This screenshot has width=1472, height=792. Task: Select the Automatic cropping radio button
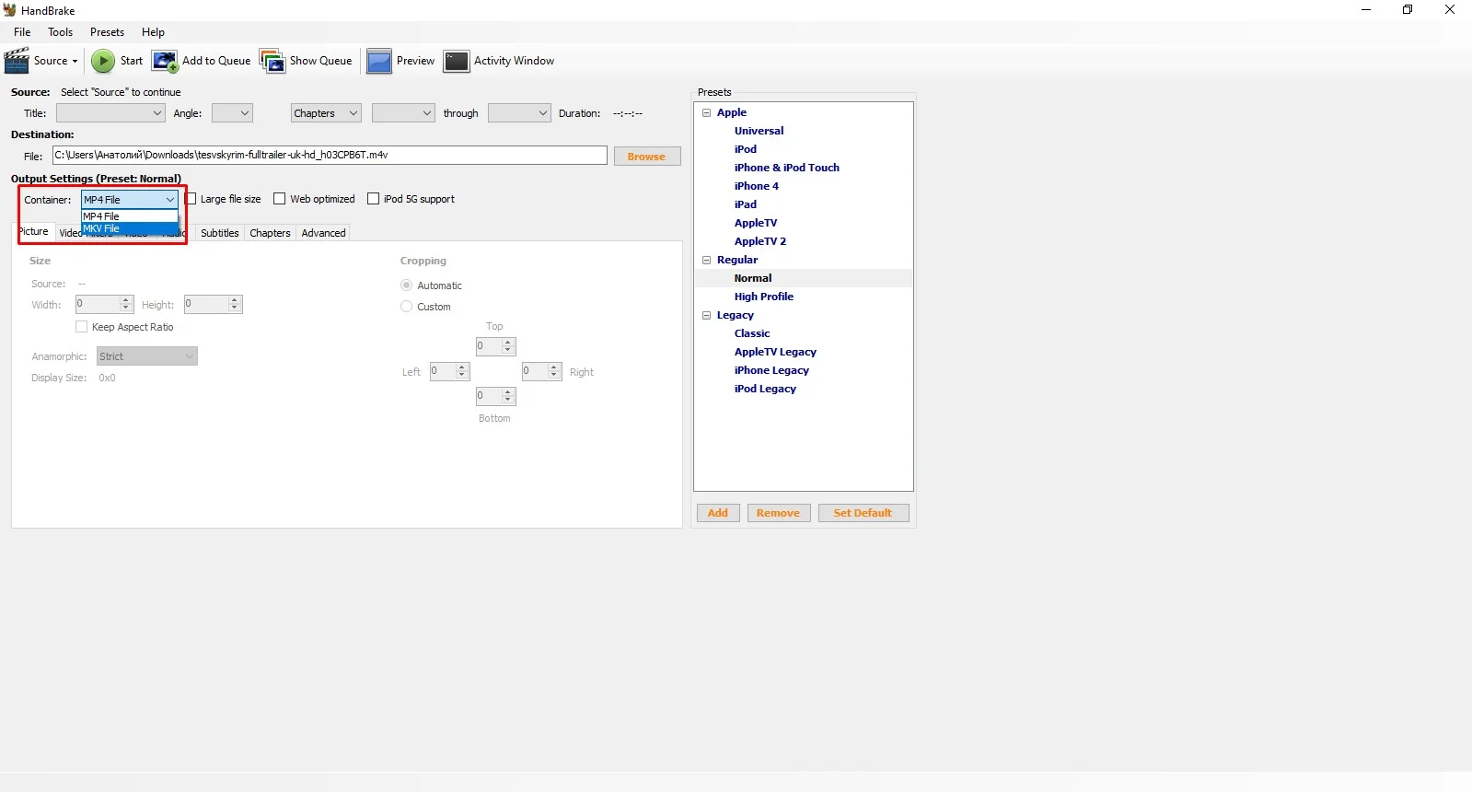point(406,285)
